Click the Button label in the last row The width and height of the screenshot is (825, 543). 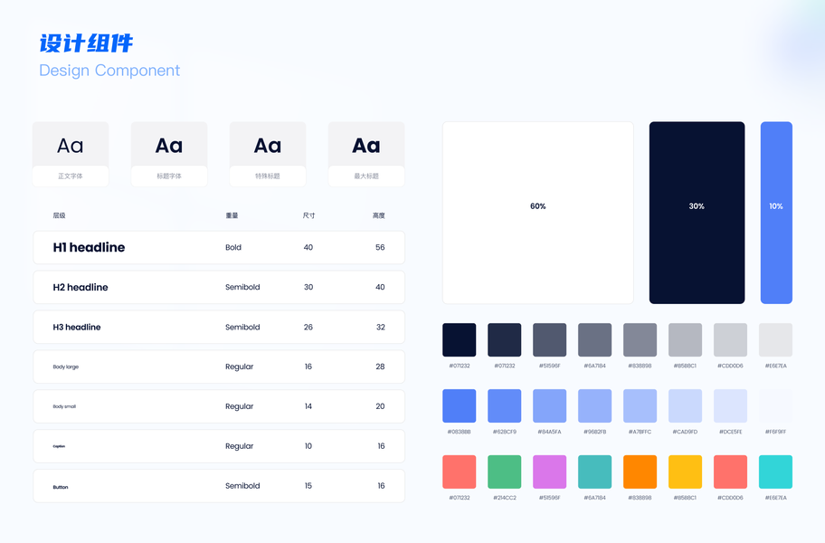61,487
